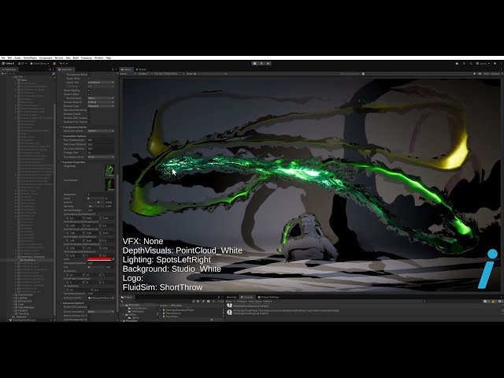Open the Project Settings tab

pos(269,298)
